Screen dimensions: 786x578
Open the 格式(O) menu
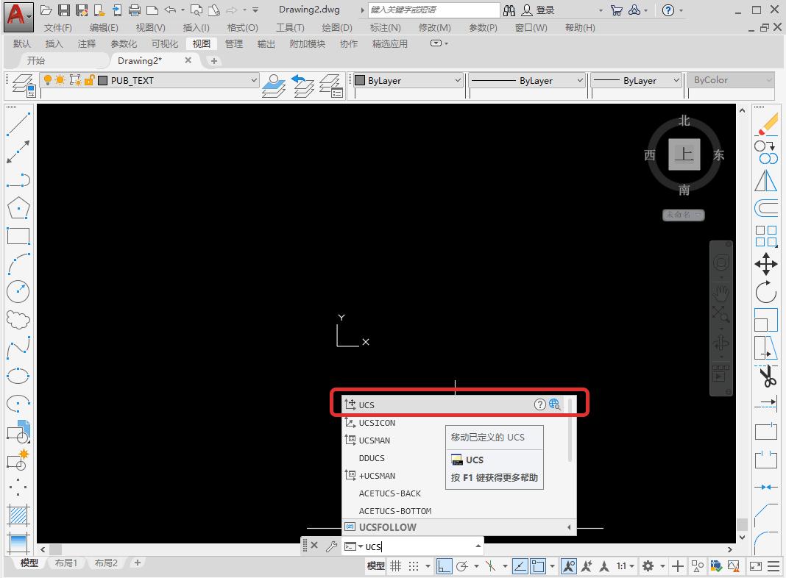point(242,27)
